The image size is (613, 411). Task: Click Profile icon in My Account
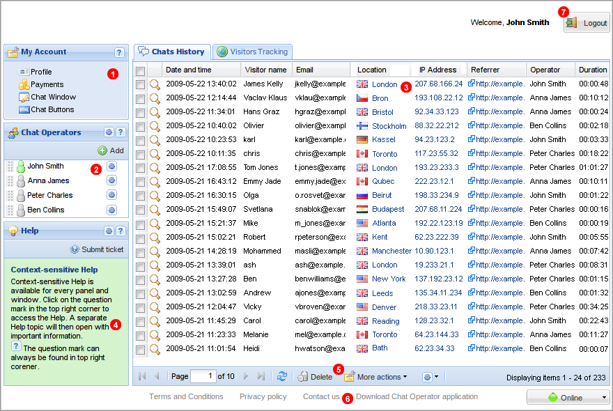click(x=24, y=72)
